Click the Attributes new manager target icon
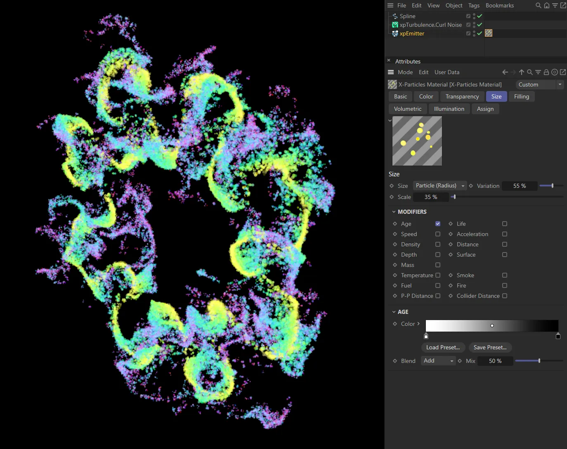 coord(555,72)
